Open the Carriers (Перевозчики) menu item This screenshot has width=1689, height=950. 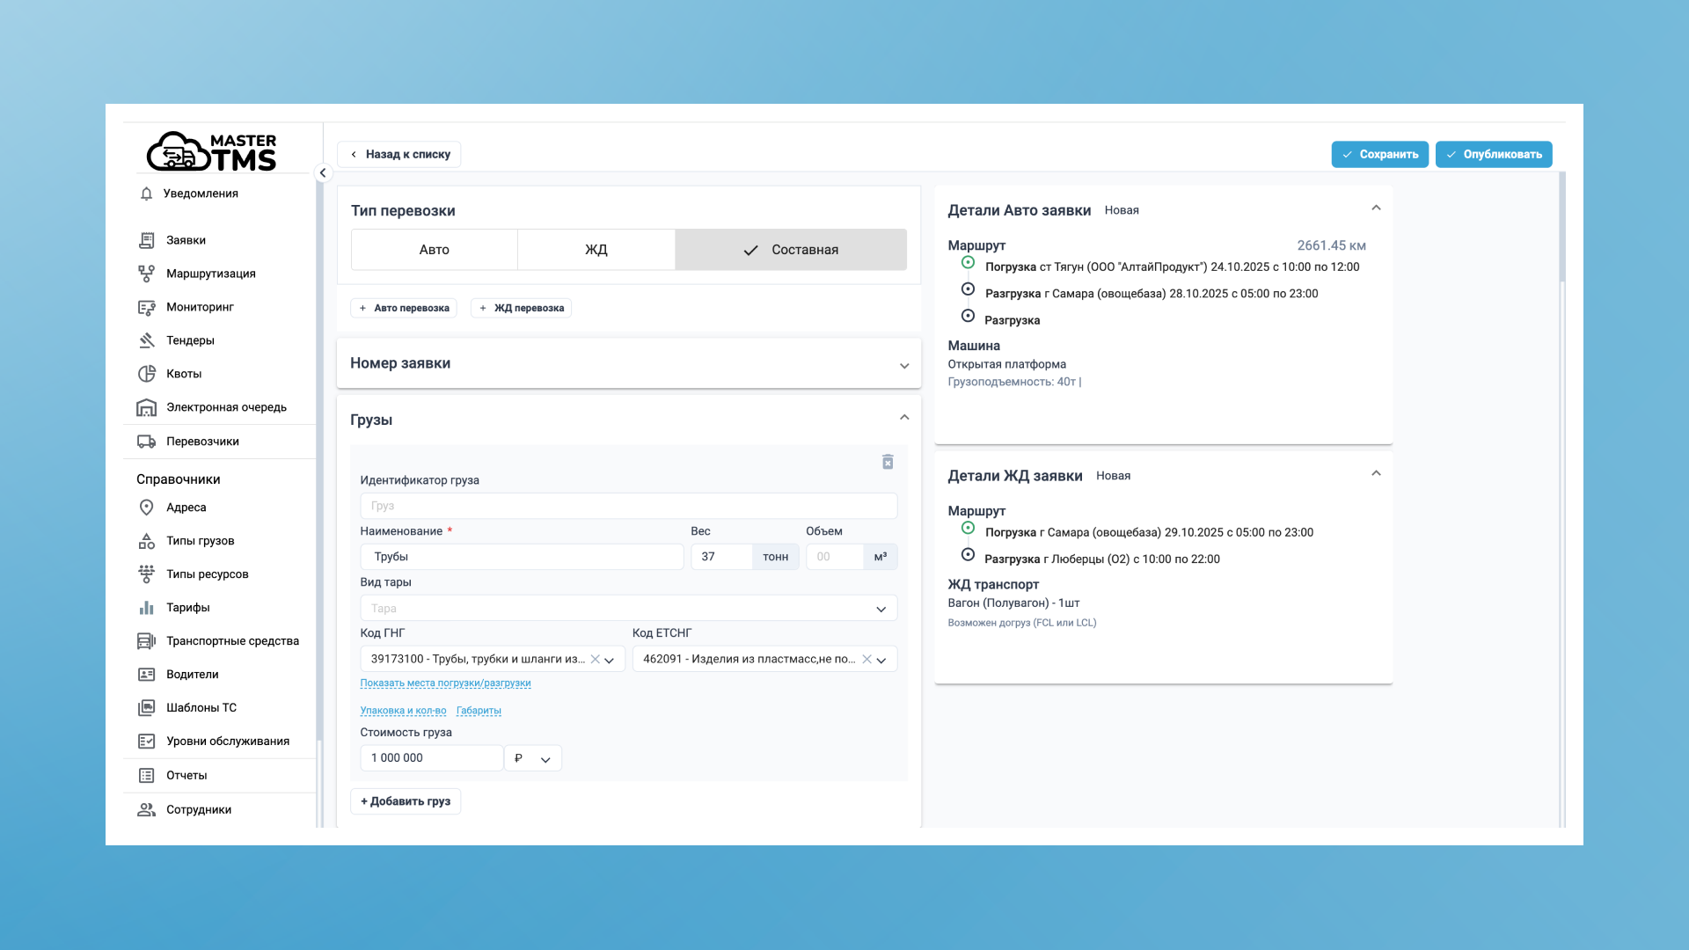coord(202,442)
